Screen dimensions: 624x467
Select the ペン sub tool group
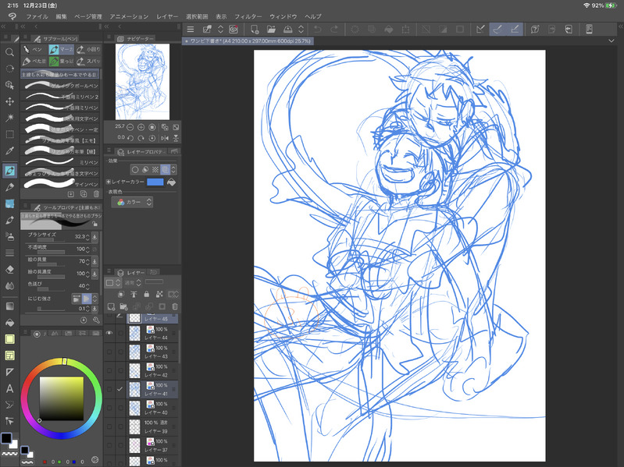[34, 49]
